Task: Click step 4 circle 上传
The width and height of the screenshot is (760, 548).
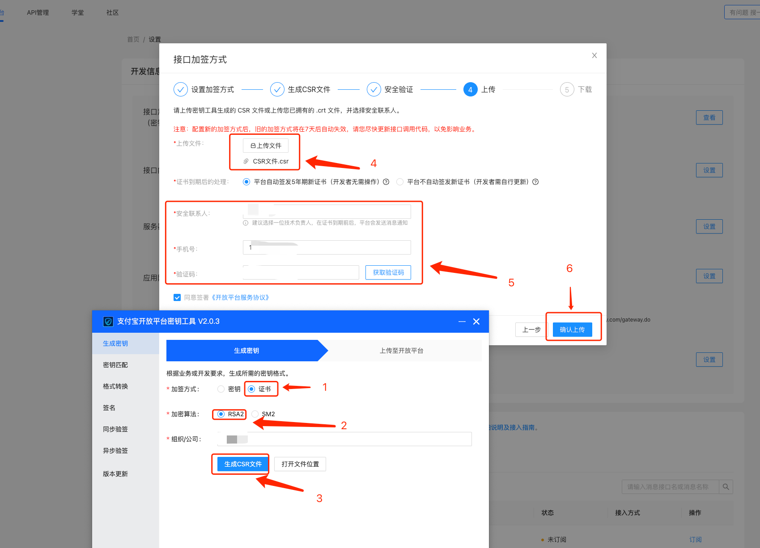Action: click(471, 89)
